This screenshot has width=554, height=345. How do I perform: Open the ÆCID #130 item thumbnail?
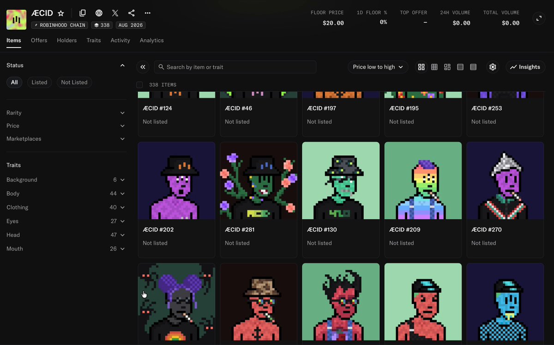341,181
